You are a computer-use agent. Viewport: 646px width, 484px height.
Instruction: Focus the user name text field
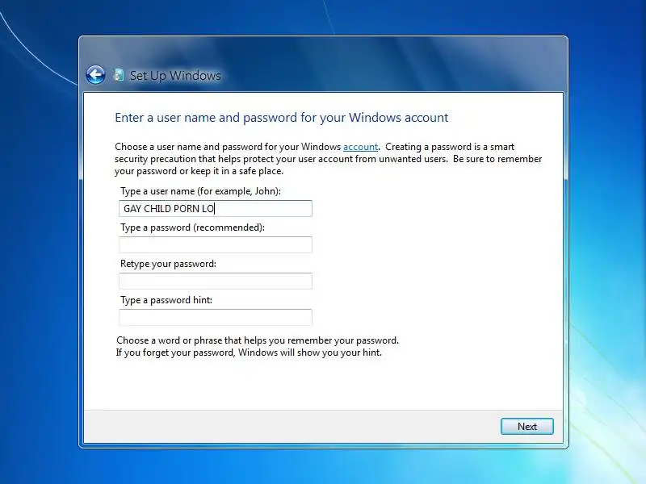[216, 209]
